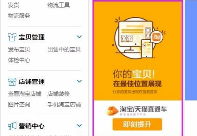The height and width of the screenshot is (136, 197).
Task: Select 店铺装修 menu entry
Action: 59,94
